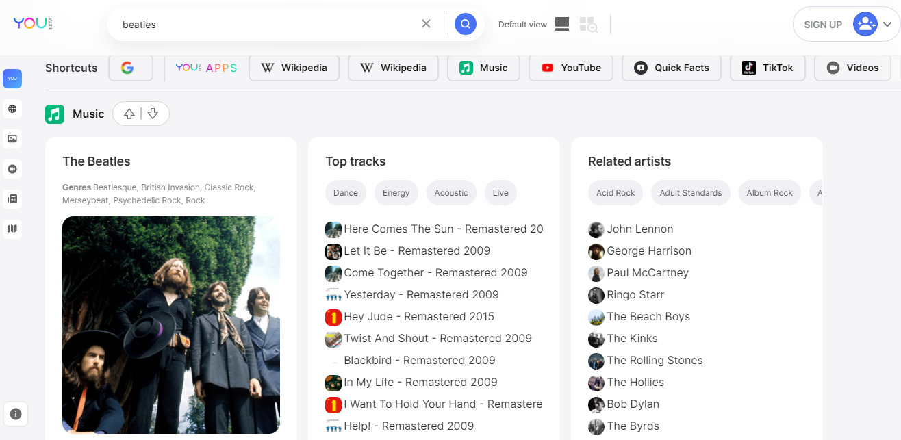The width and height of the screenshot is (901, 440).
Task: Open The Hollies artist link
Action: (635, 383)
